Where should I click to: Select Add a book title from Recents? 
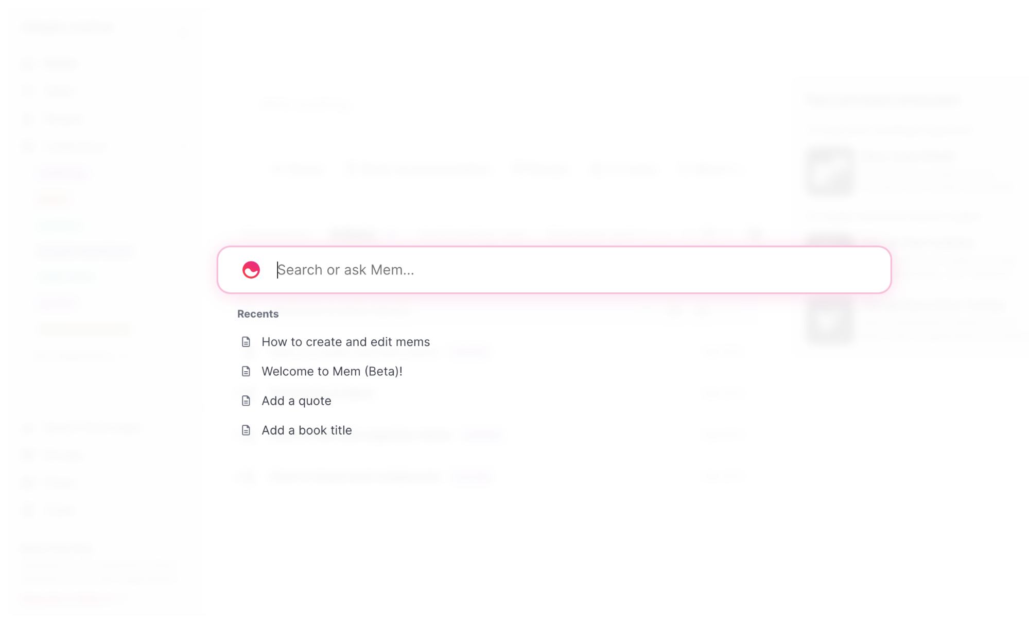point(307,430)
